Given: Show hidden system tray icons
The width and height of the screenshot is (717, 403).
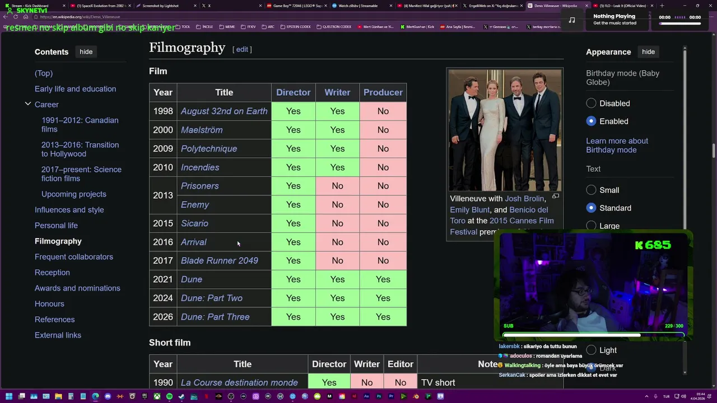Looking at the screenshot, I should click(646, 396).
